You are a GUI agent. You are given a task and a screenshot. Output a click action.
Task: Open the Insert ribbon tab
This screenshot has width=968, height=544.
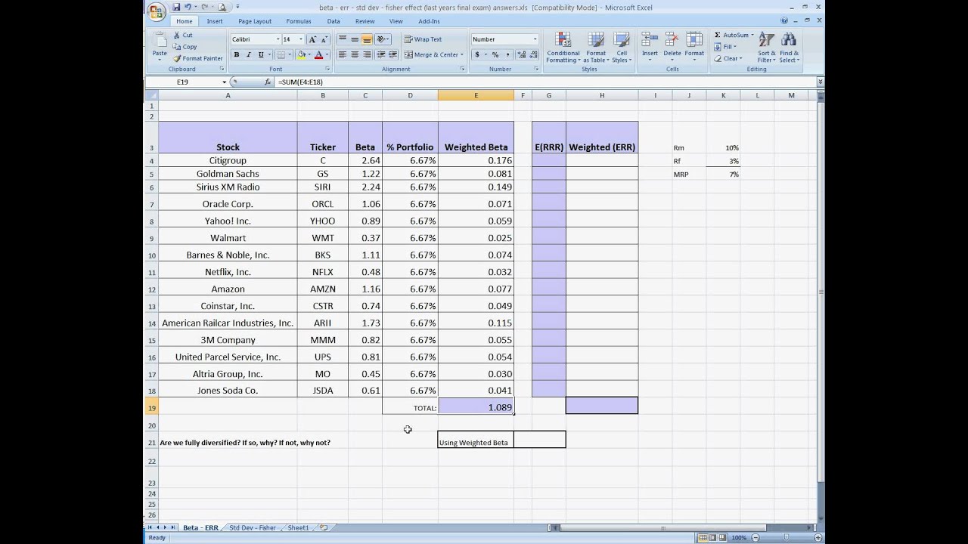point(215,21)
